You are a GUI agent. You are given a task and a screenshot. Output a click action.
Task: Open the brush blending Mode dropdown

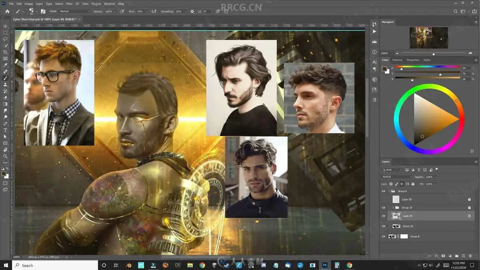74,12
